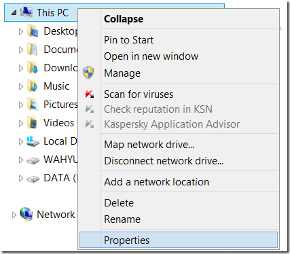Click the red Kaspersky icon beside Scan for viruses
The height and width of the screenshot is (254, 290).
point(90,94)
